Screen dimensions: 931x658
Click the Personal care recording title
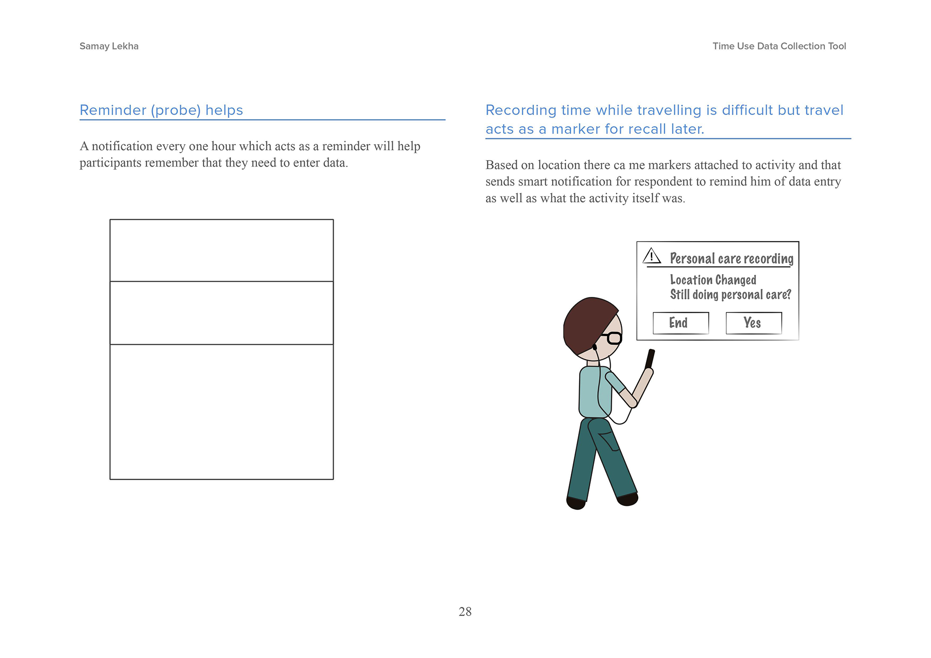731,258
